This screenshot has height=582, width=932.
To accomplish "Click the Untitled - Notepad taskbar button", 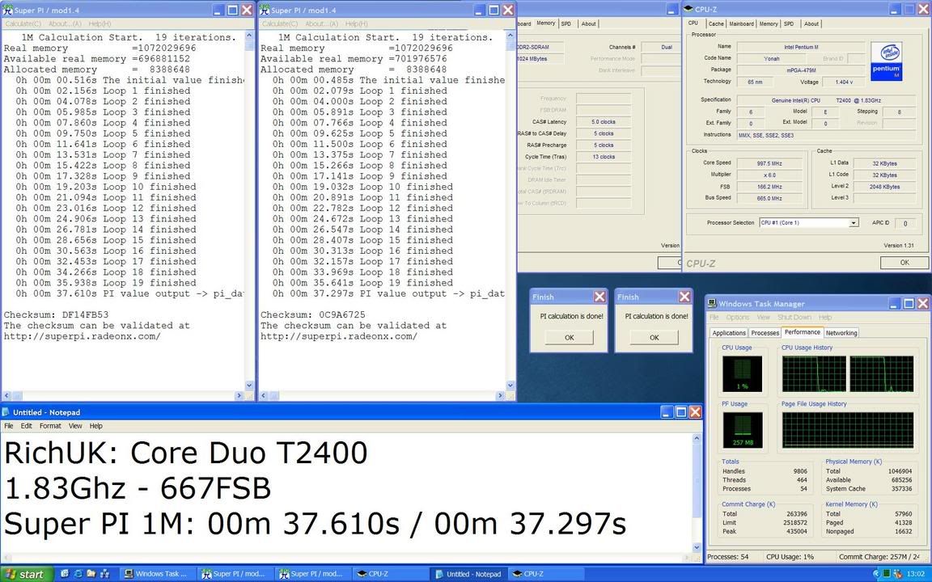I will tap(468, 574).
